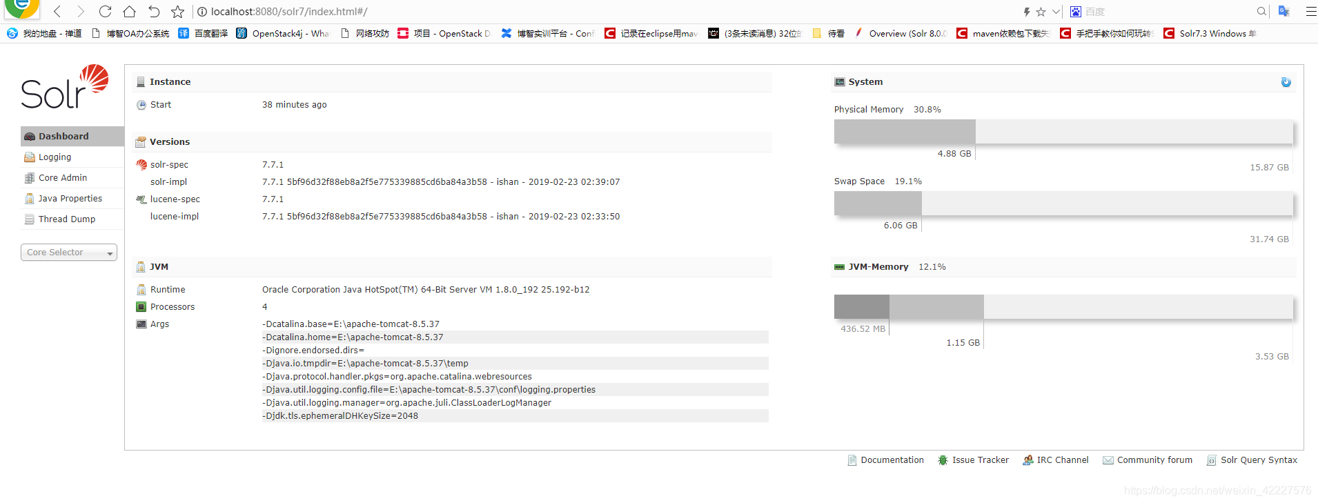The height and width of the screenshot is (503, 1318).
Task: Open Thread Dump page
Action: tap(67, 219)
